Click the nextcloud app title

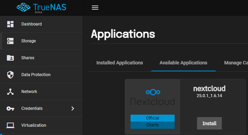[209, 89]
